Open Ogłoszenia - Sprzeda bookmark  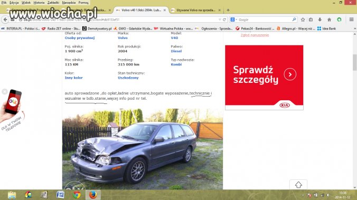214,28
